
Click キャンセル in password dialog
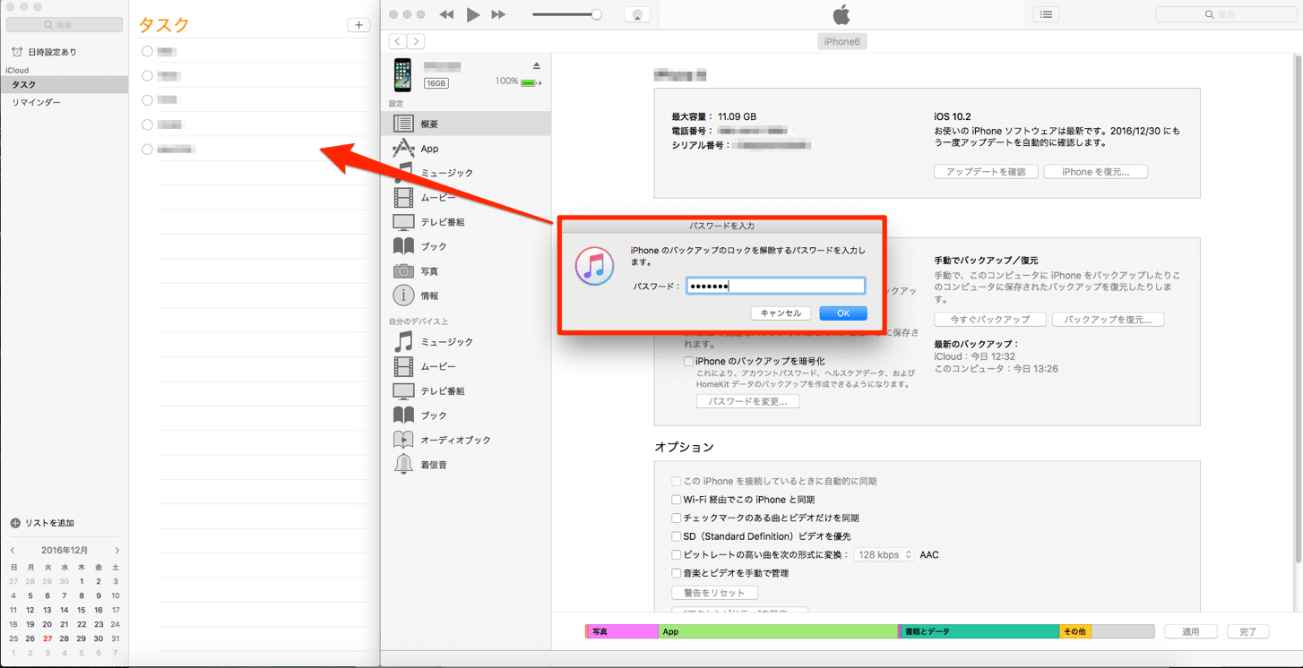(x=781, y=313)
